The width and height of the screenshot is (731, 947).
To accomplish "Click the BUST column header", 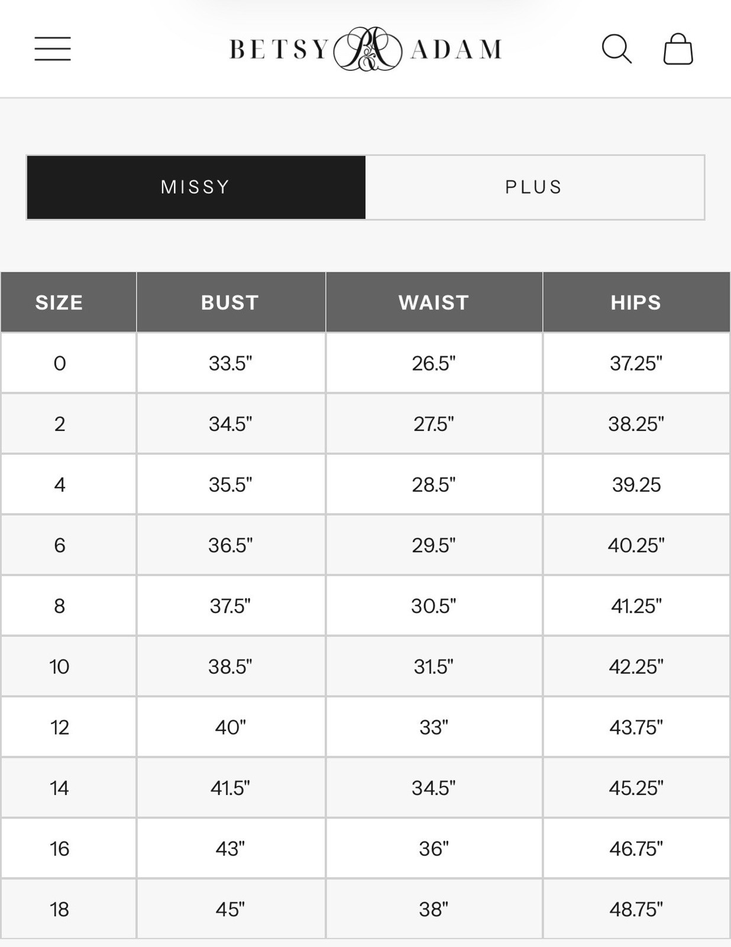I will point(230,302).
